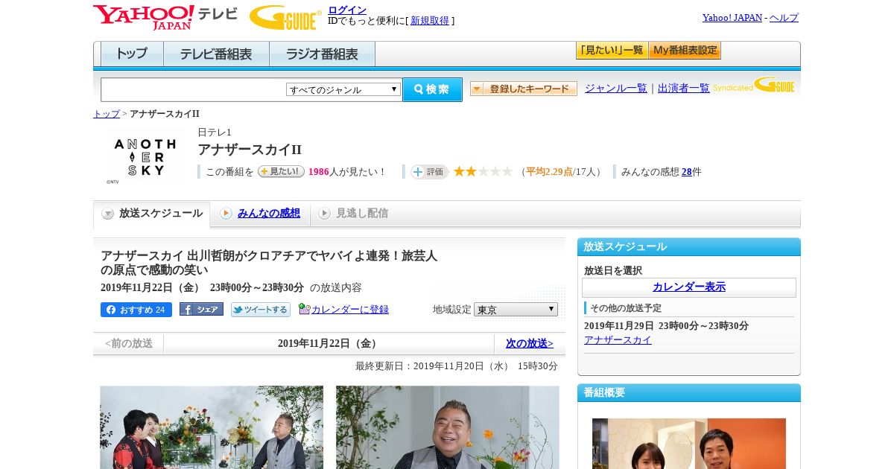Click the G-GUIDE logo in the header
The height and width of the screenshot is (469, 894).
(x=285, y=17)
